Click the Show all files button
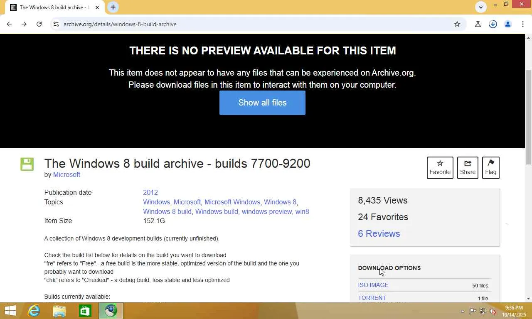Image resolution: width=532 pixels, height=319 pixels. click(x=262, y=103)
